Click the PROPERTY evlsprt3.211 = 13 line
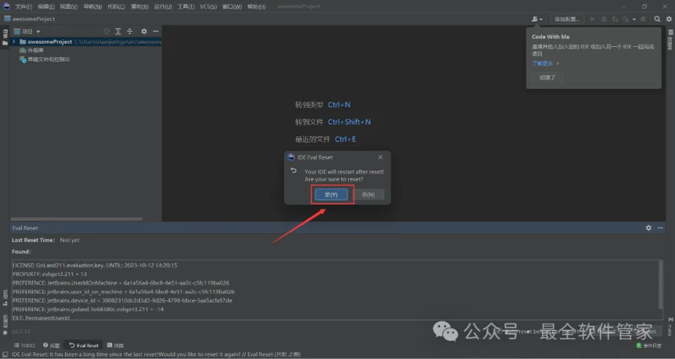This screenshot has height=359, width=675. click(x=49, y=274)
